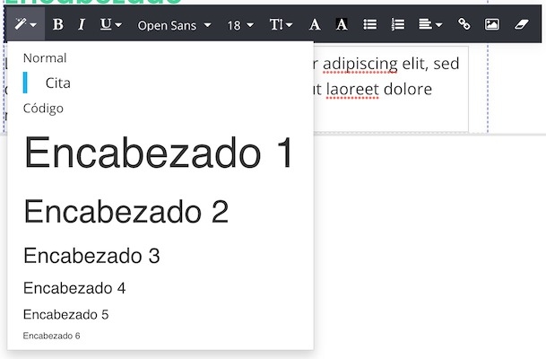This screenshot has width=546, height=359.
Task: Insert a picture using image icon
Action: pos(491,25)
